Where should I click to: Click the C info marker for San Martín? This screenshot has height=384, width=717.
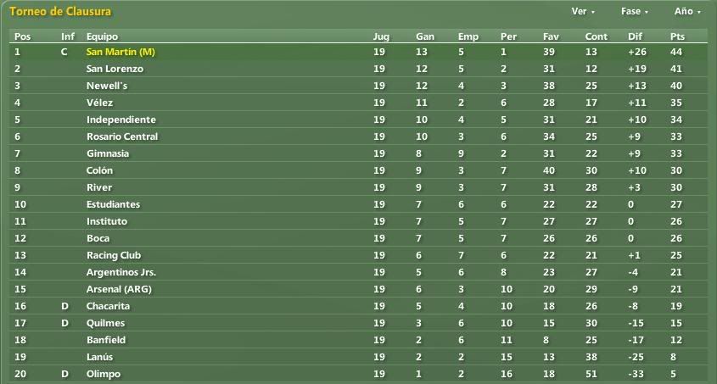tap(64, 52)
